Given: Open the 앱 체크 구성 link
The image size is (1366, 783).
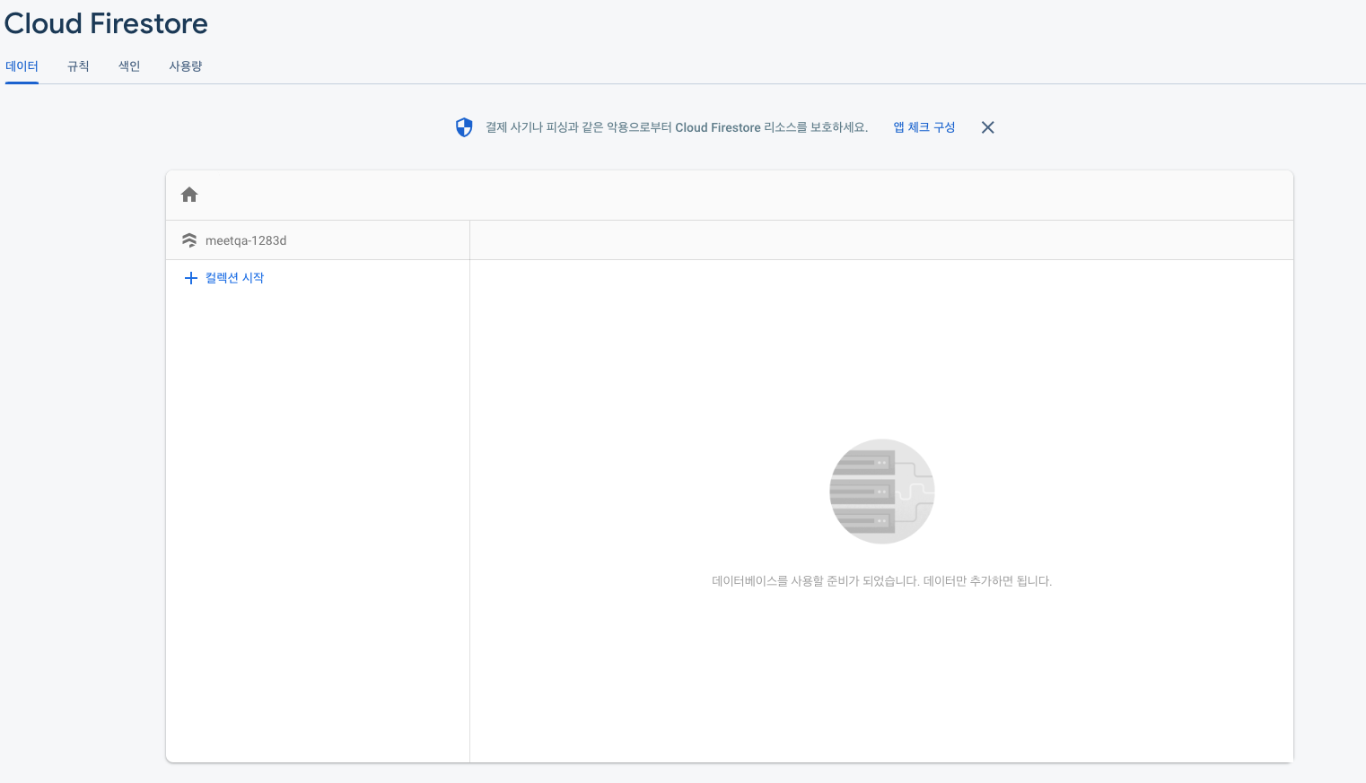Looking at the screenshot, I should point(924,127).
